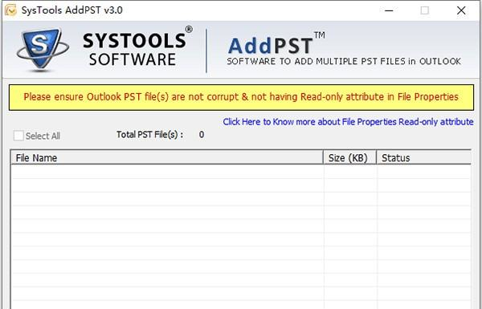
Task: Maximize the AddPST window
Action: pyautogui.click(x=424, y=10)
